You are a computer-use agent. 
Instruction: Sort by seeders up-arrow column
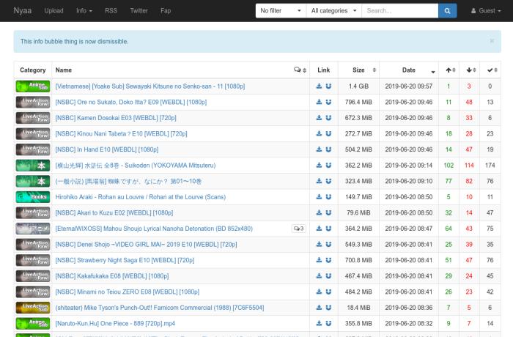(449, 70)
